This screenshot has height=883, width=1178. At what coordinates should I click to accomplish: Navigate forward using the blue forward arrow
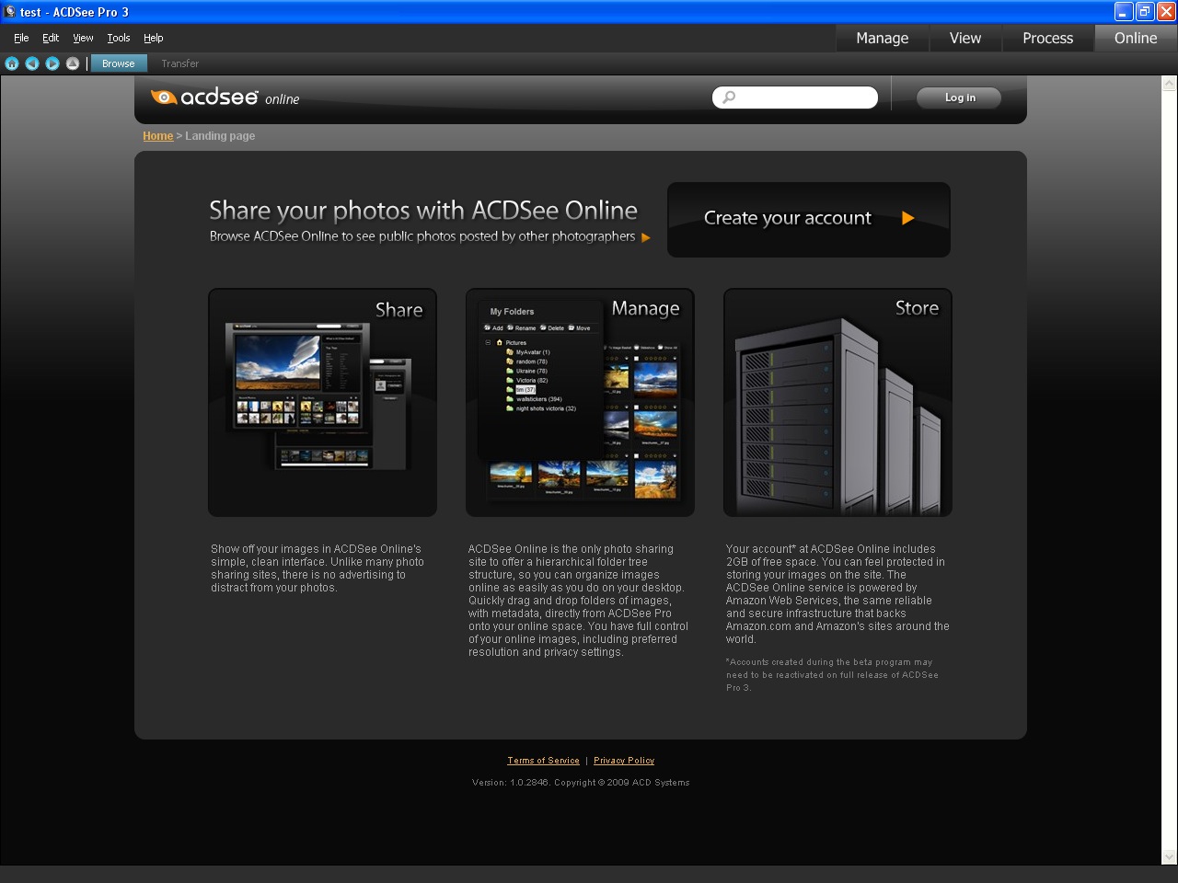(x=52, y=63)
